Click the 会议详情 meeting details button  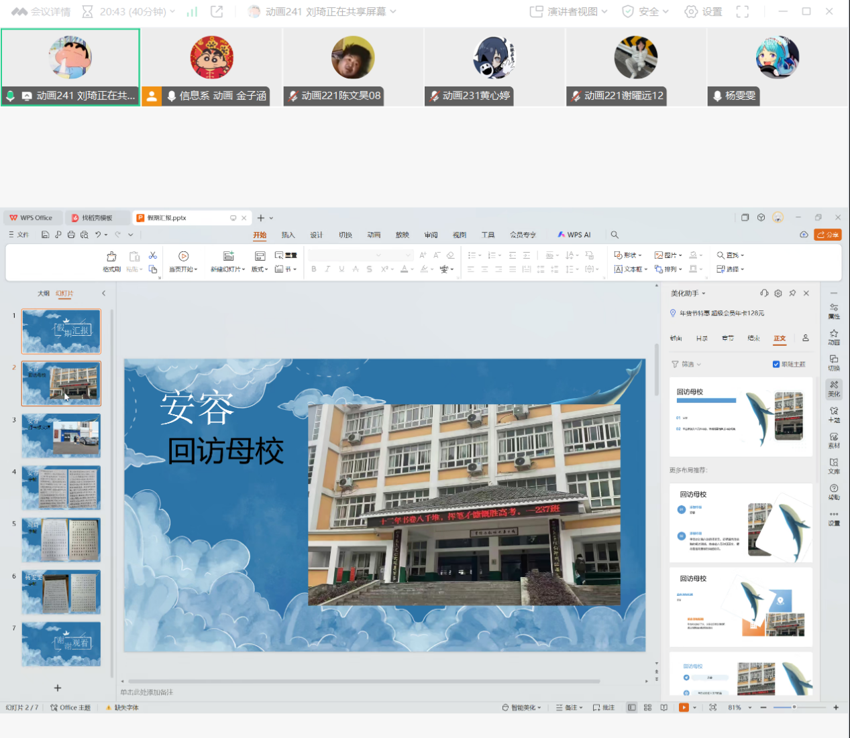[x=42, y=11]
